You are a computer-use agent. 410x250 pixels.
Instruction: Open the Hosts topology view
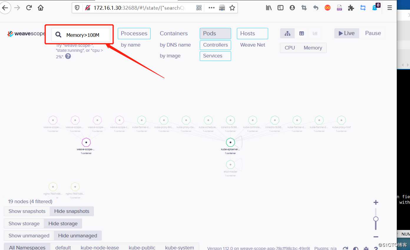[253, 34]
